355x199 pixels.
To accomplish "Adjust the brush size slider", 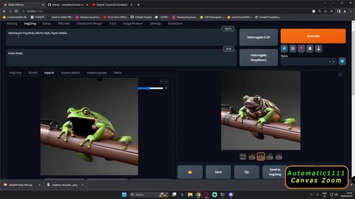I will [150, 88].
